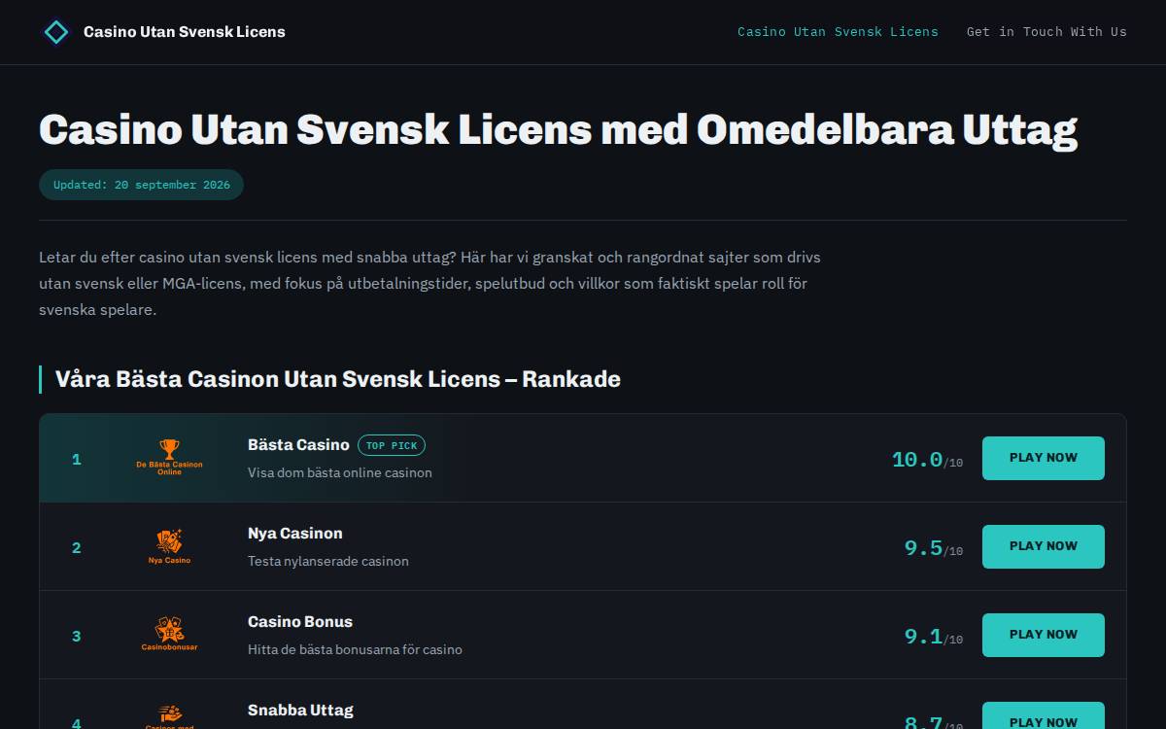
Task: Click the Snabba Uttag title
Action: [300, 711]
